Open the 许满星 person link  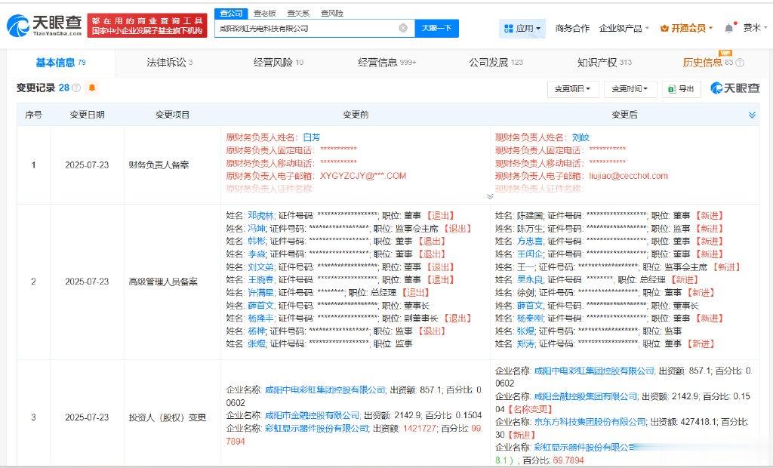click(x=260, y=292)
